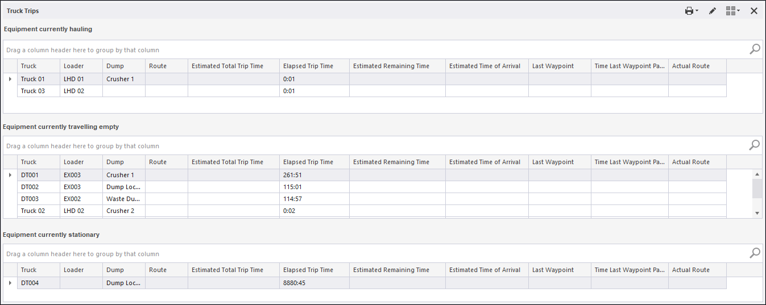Sort hauling grid by Truck column
The height and width of the screenshot is (305, 766).
pos(38,66)
